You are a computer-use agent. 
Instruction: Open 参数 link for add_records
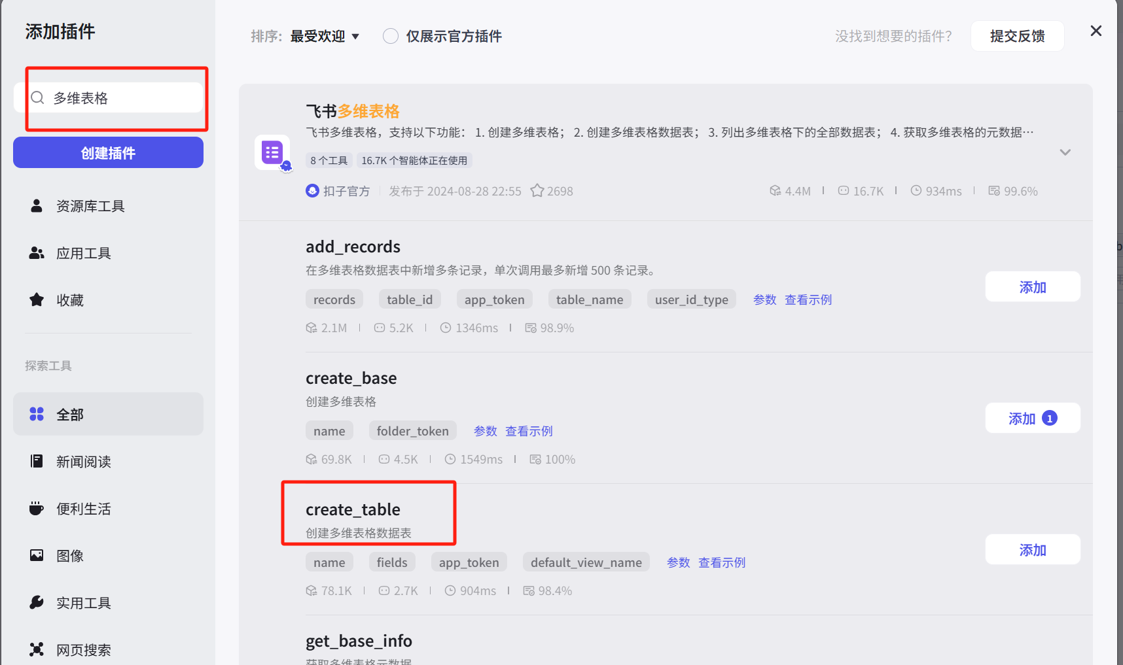[764, 299]
